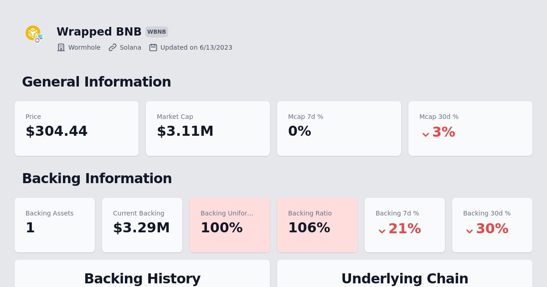The width and height of the screenshot is (547, 287).
Task: Click the Wrapped BNB title text
Action: [x=99, y=32]
